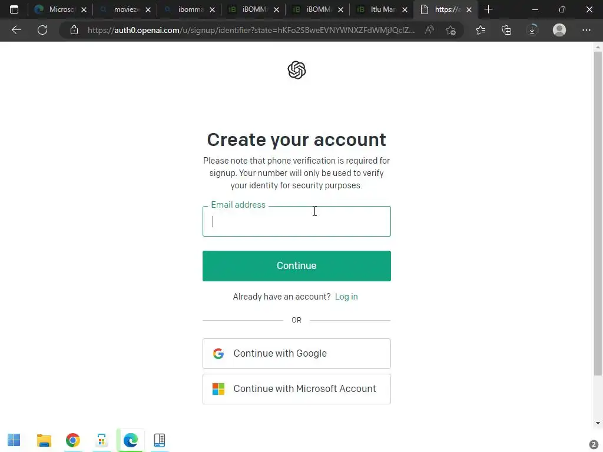
Task: Choose Continue with Google
Action: pos(297,354)
